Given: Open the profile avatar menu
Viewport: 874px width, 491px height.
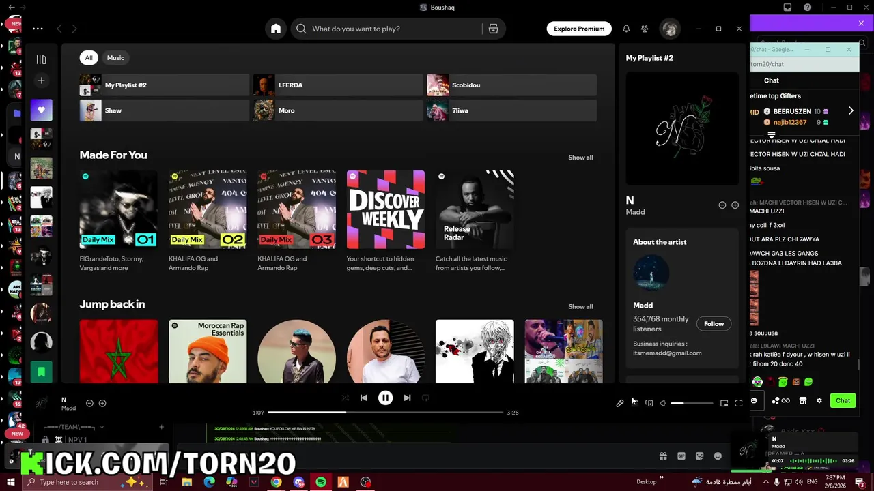Looking at the screenshot, I should [x=670, y=29].
